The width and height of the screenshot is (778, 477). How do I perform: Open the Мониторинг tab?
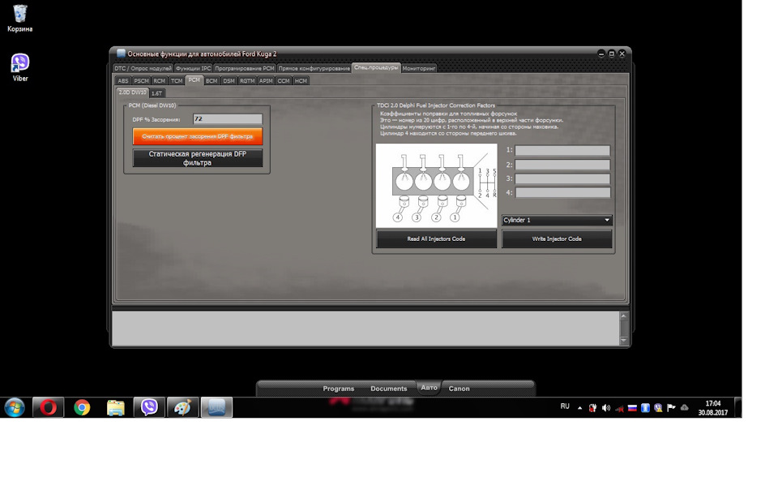tap(419, 68)
